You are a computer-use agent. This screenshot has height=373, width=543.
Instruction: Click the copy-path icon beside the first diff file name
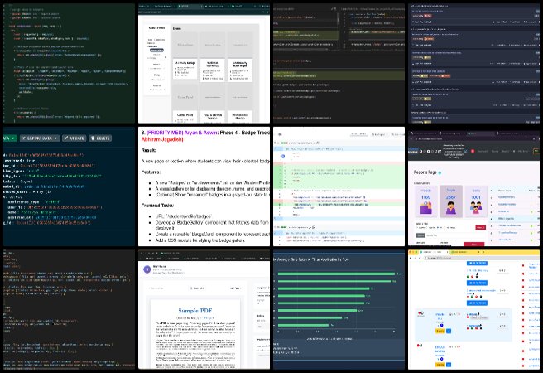coord(318,143)
